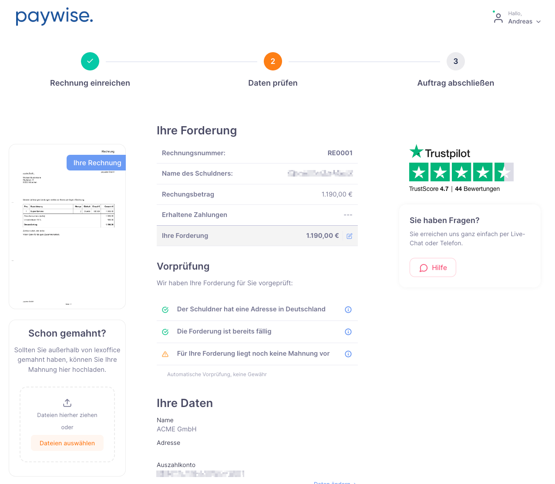This screenshot has height=484, width=555.
Task: Open step 3 'Auftrag abschließen'
Action: pyautogui.click(x=455, y=61)
